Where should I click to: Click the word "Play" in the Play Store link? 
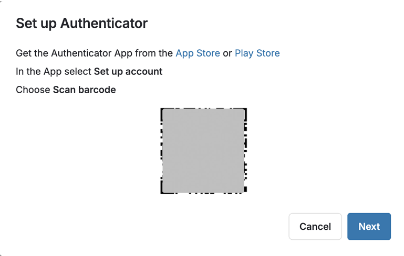[244, 53]
